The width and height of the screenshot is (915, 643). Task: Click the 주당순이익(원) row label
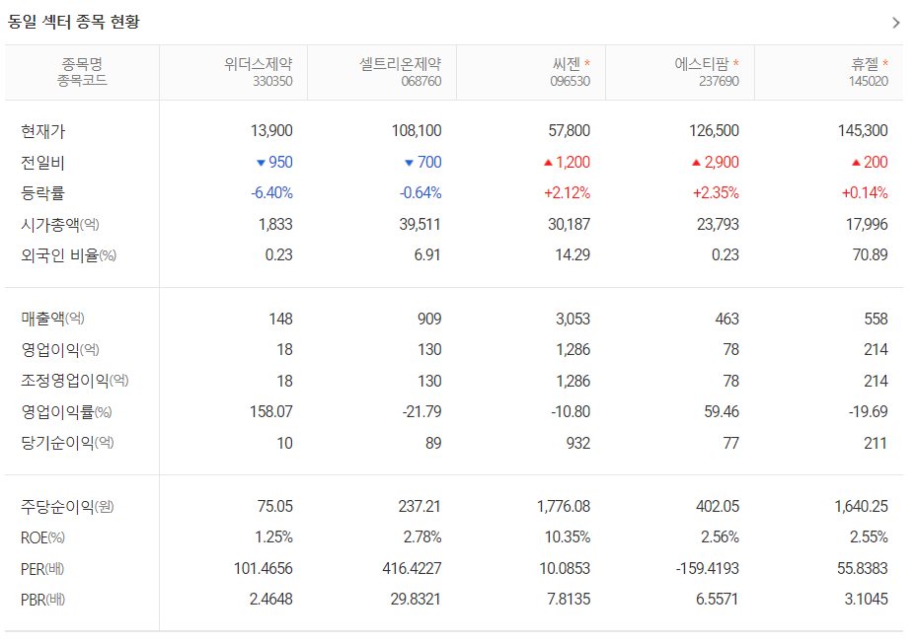(x=68, y=507)
